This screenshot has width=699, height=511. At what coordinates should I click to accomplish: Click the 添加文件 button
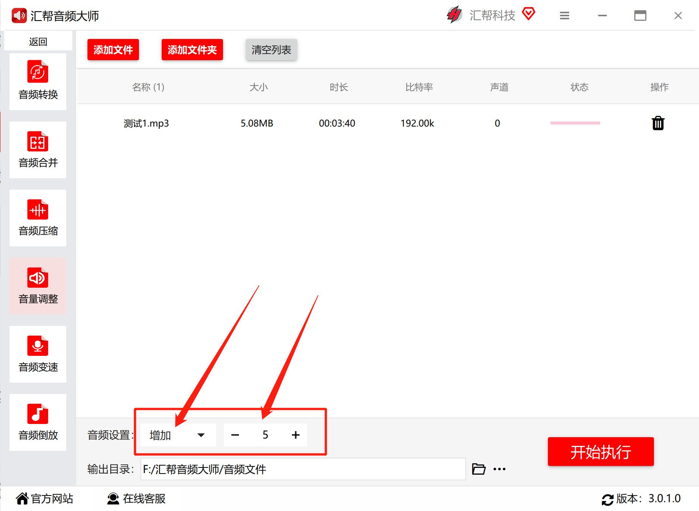[113, 50]
